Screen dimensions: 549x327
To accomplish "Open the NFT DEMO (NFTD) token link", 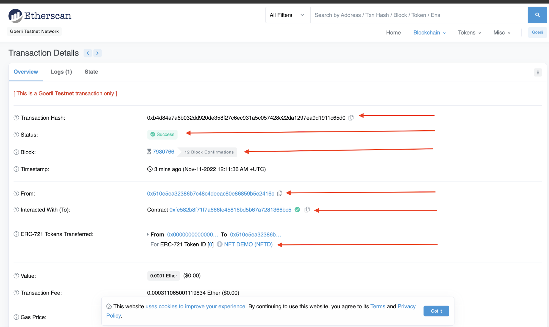I will (248, 244).
